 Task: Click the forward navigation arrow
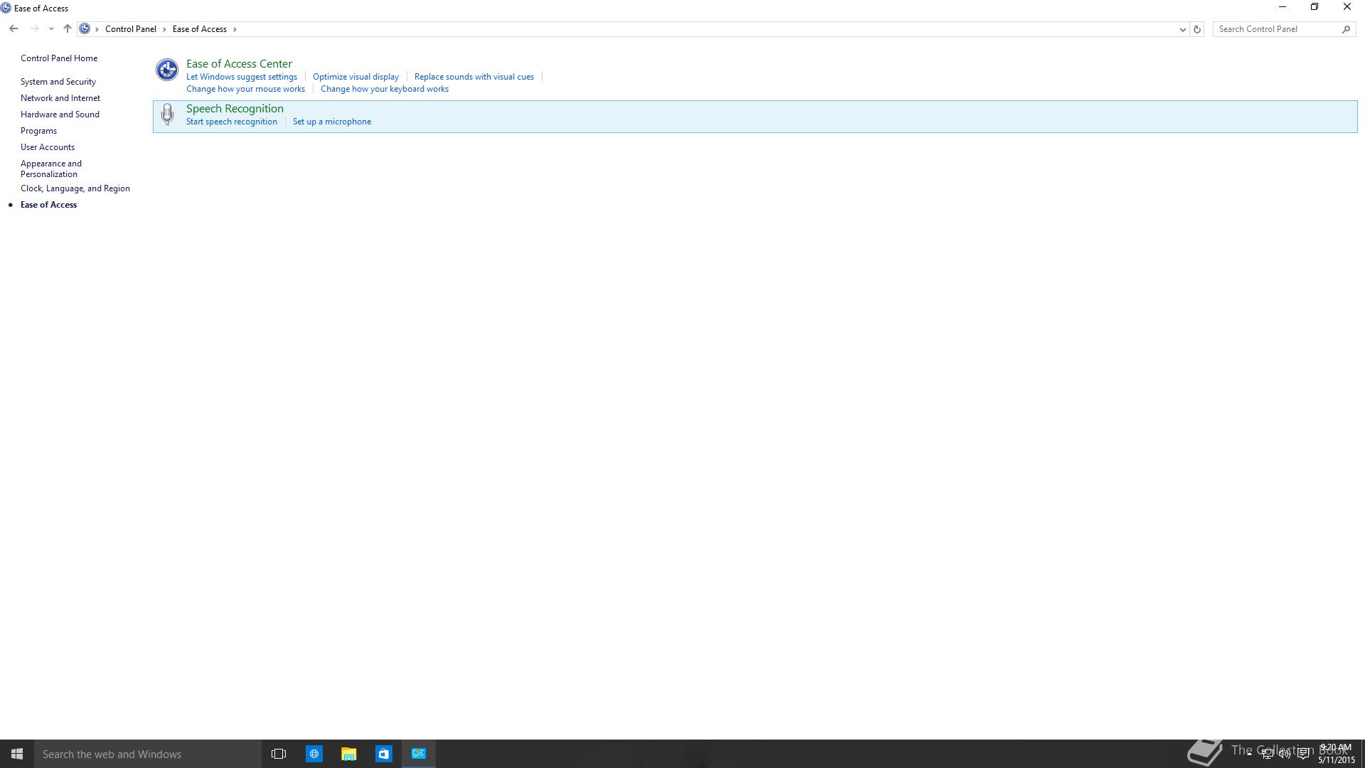[34, 29]
